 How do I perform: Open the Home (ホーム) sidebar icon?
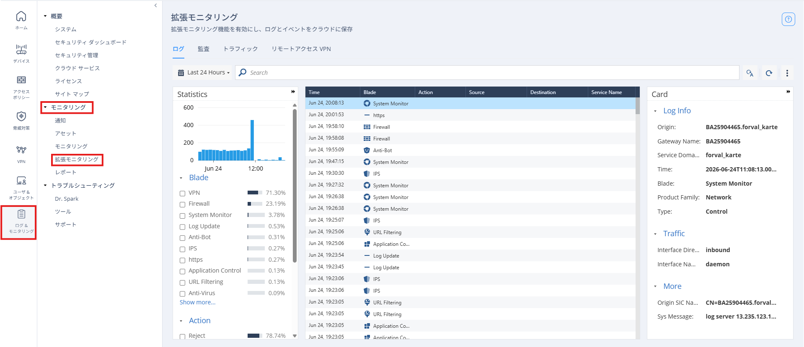point(21,20)
